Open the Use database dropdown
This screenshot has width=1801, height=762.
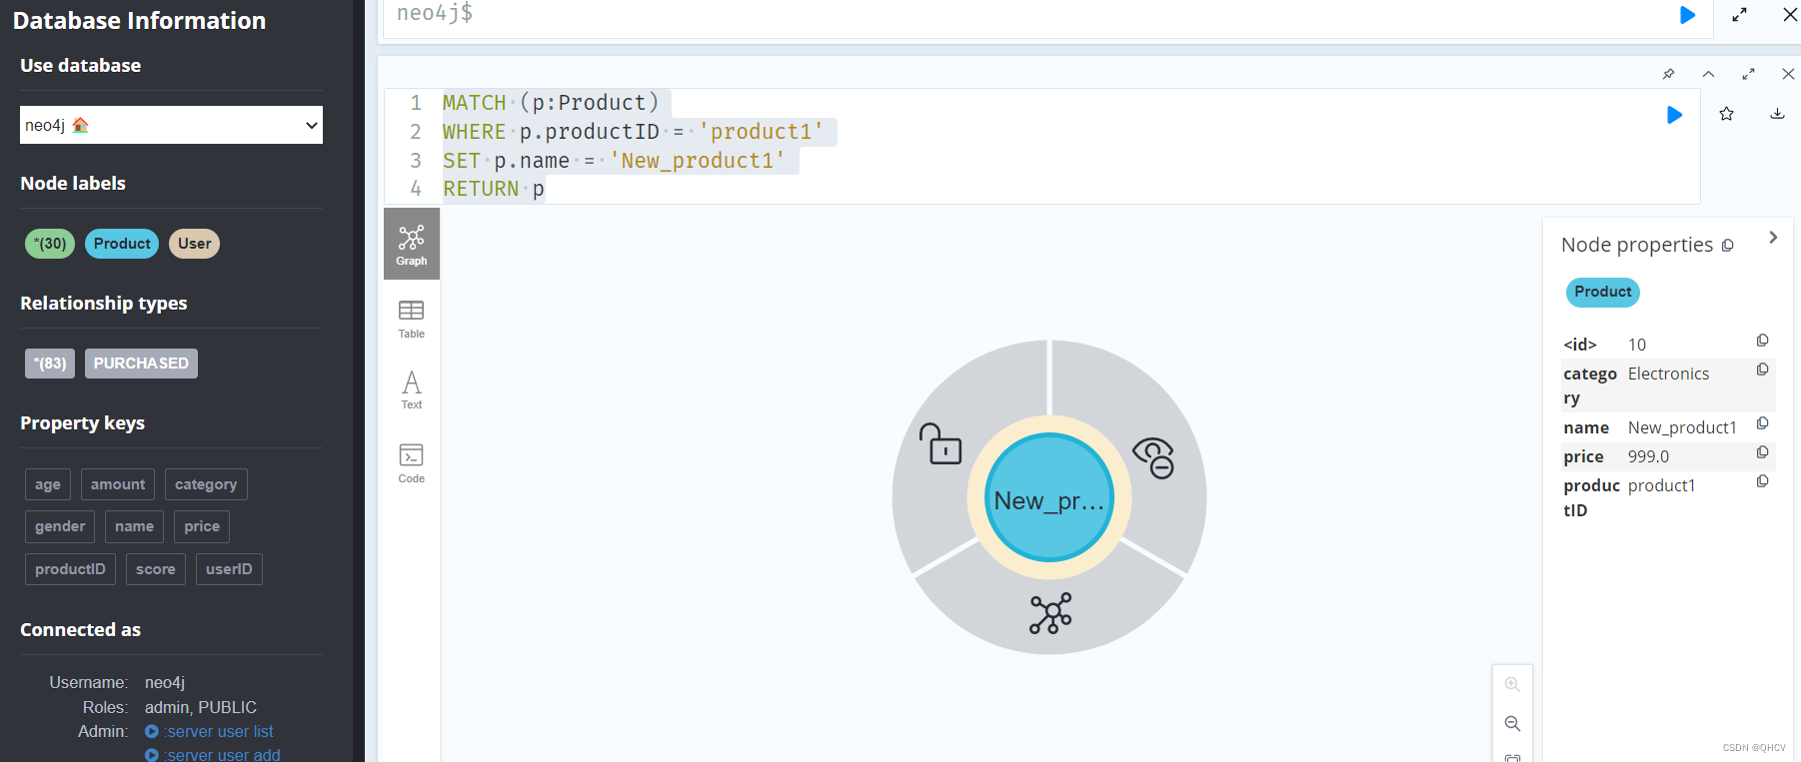point(171,125)
